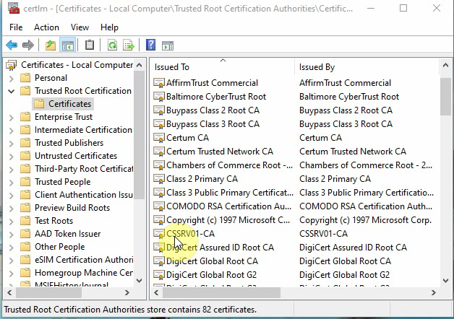Screen dimensions: 454x319
Task: Select the Trusted Publishers folder
Action: (x=69, y=143)
